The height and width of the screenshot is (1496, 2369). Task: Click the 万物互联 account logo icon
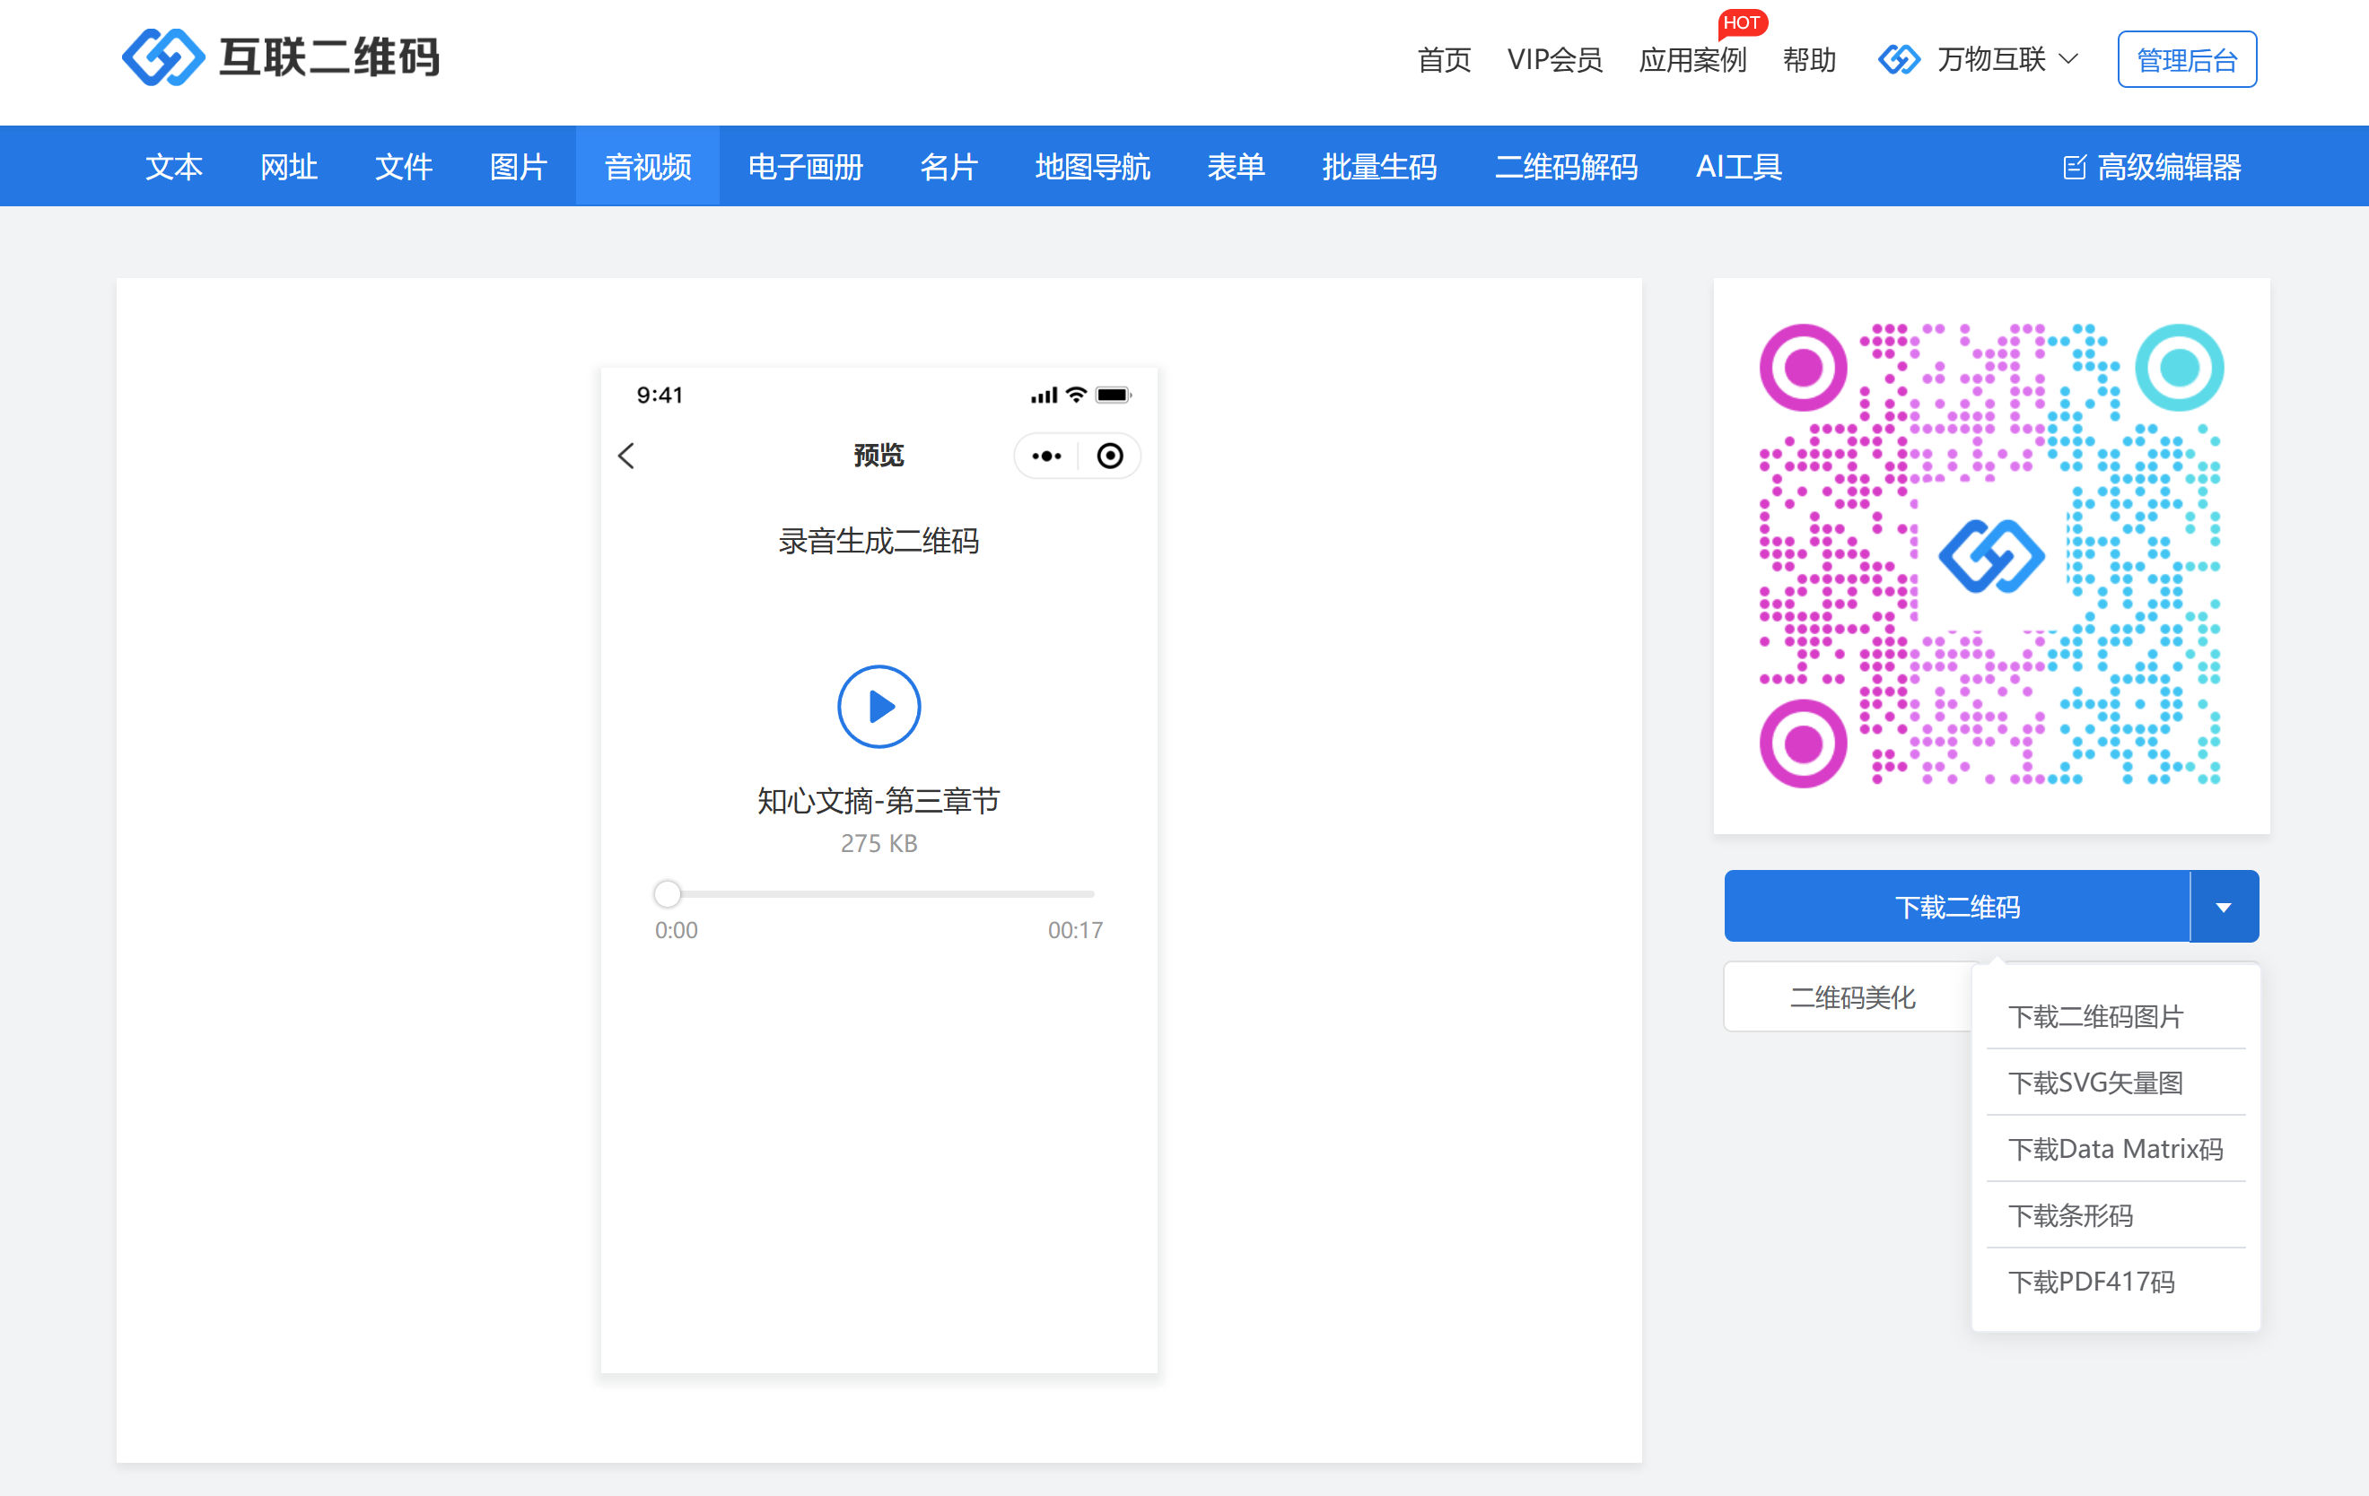(1899, 60)
